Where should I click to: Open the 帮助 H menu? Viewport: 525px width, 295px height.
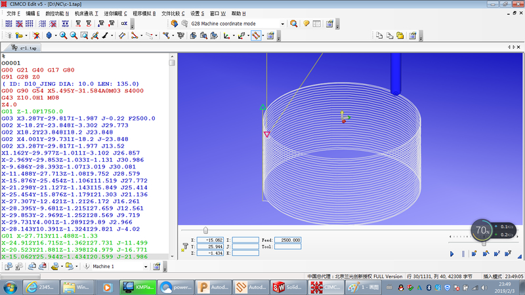point(238,13)
